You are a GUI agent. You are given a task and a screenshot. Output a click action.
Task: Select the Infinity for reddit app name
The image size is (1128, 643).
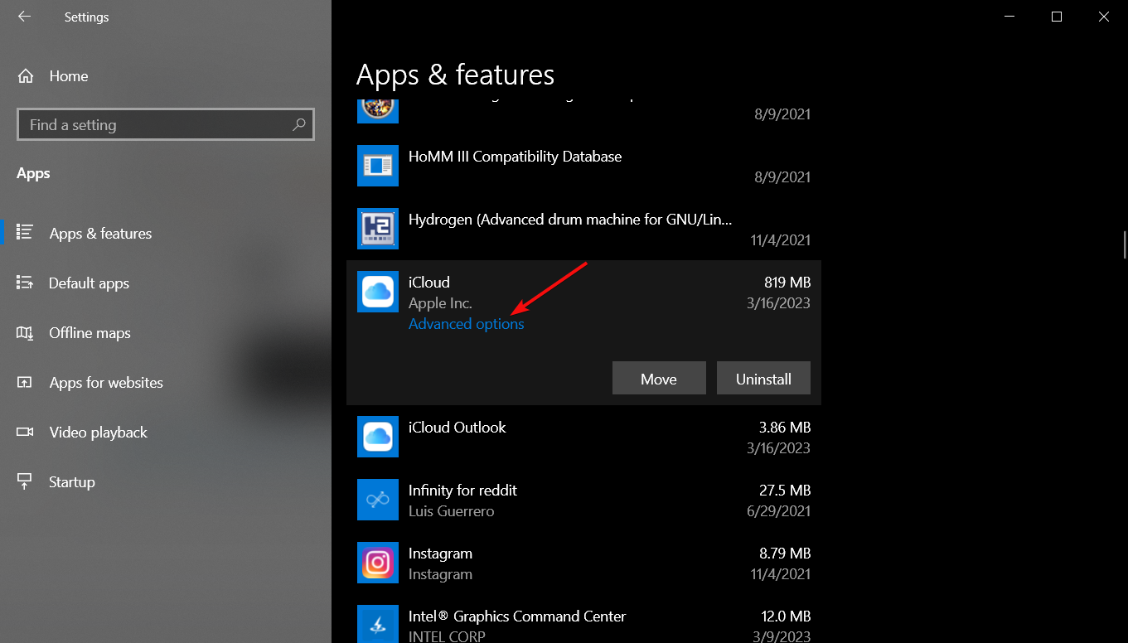pyautogui.click(x=462, y=491)
